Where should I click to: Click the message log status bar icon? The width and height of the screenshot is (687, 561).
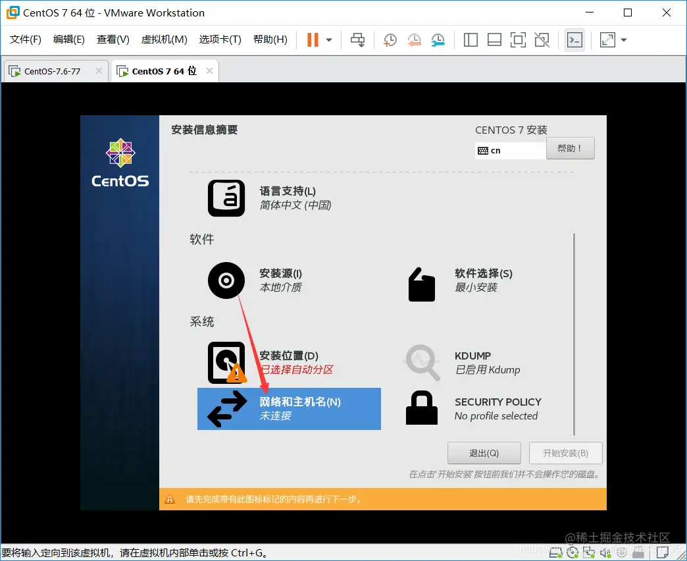tap(663, 553)
